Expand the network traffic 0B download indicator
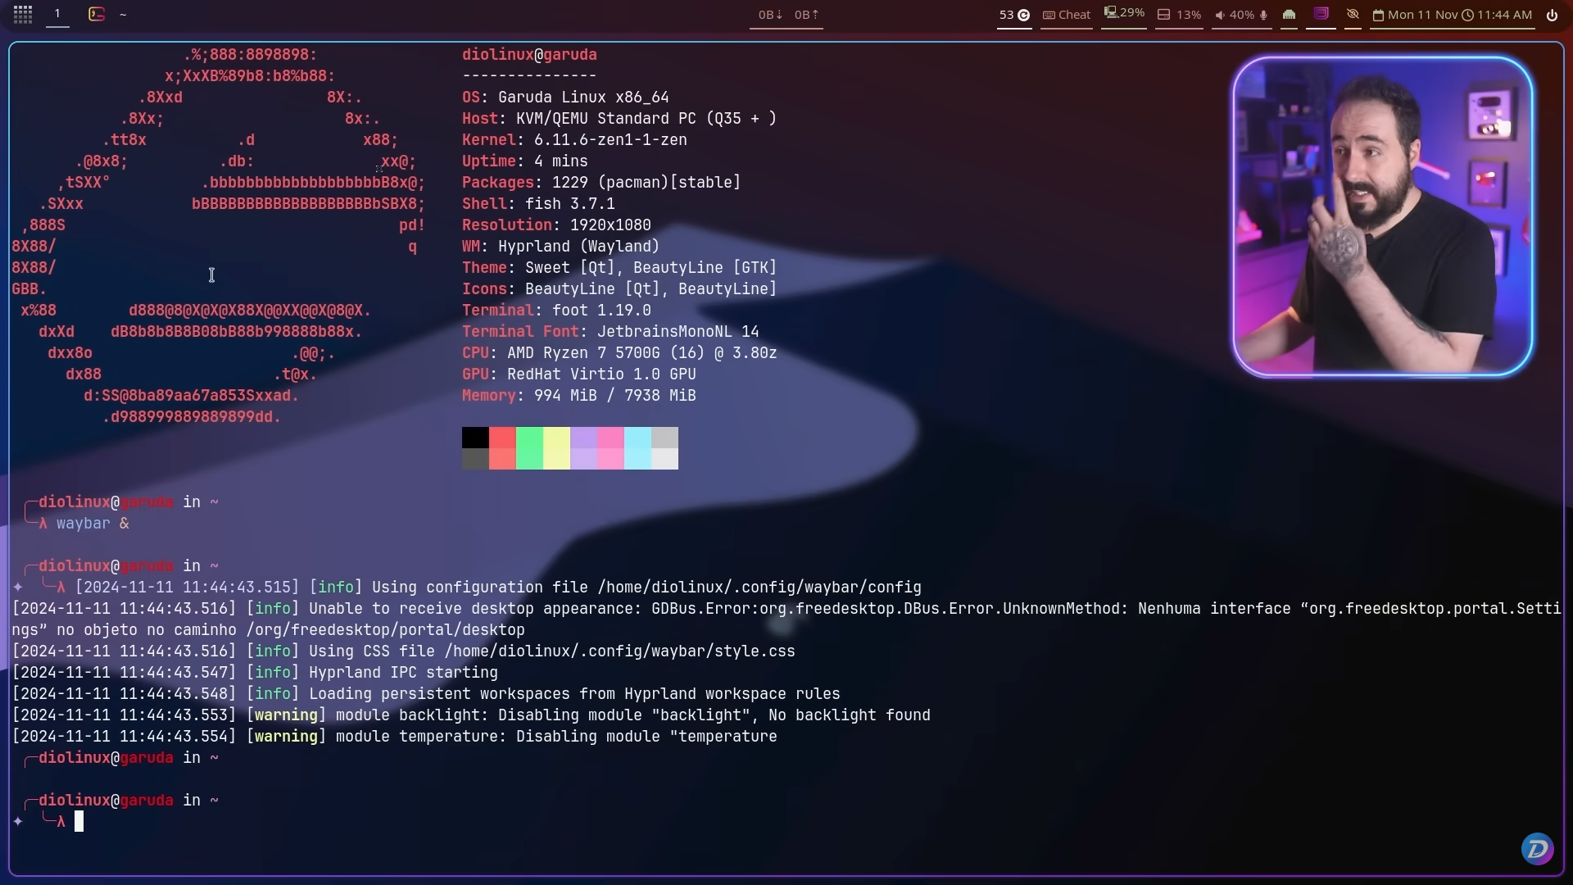Image resolution: width=1573 pixels, height=885 pixels. (770, 14)
